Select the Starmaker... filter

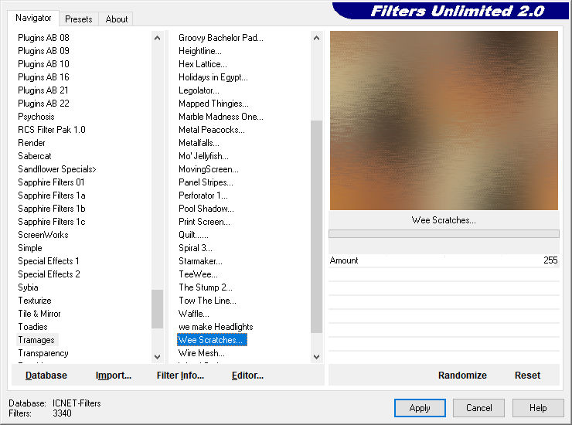[x=200, y=261]
